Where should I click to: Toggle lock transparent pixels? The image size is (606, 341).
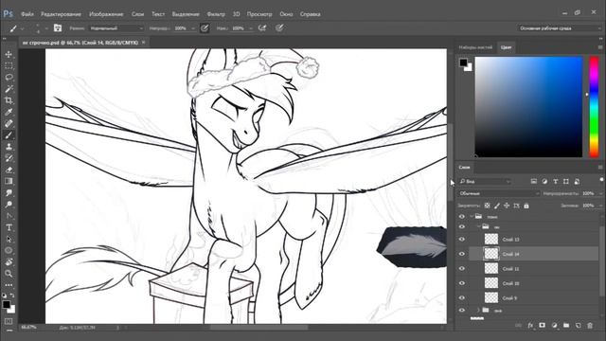tap(487, 206)
